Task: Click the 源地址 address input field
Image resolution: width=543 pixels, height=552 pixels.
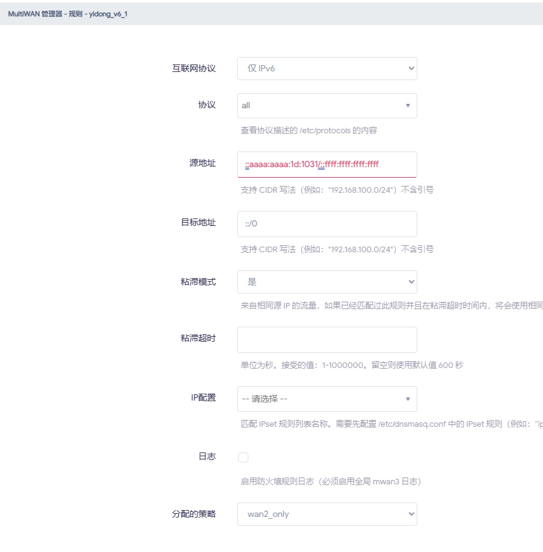Action: 327,165
